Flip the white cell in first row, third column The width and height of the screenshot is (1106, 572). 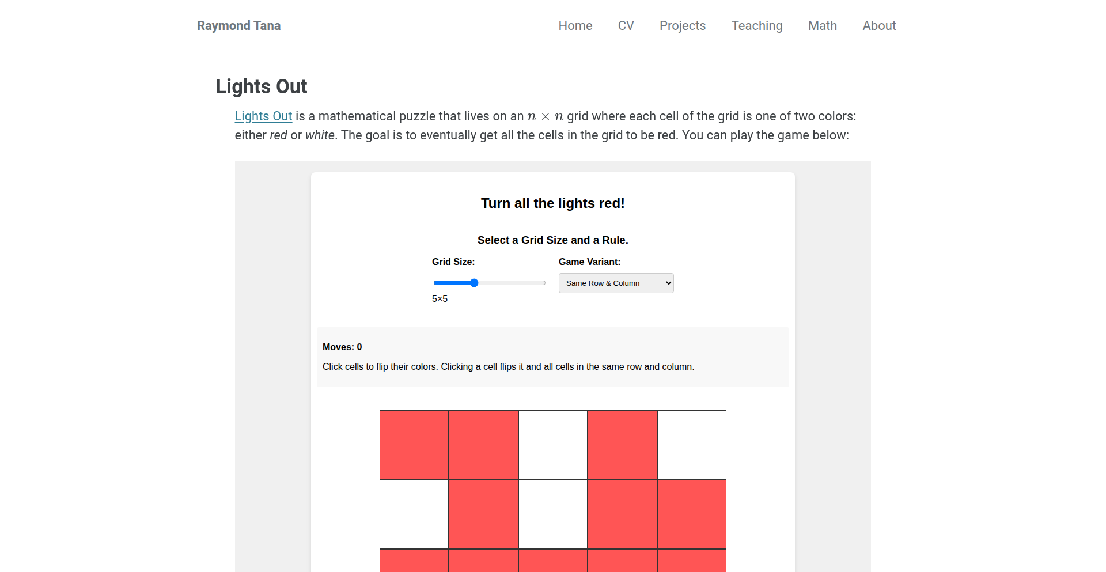click(x=553, y=445)
